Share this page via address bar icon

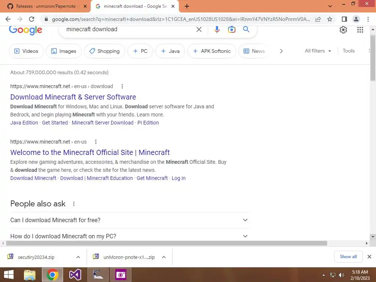click(318, 19)
